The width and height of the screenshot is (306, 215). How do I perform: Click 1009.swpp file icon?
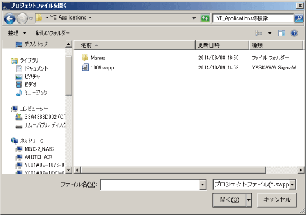point(85,67)
